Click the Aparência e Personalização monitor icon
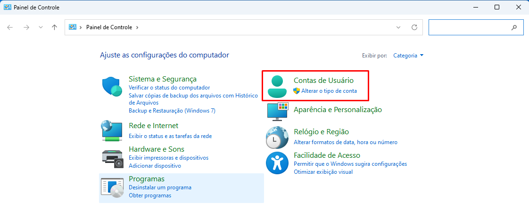The image size is (529, 219). click(277, 111)
